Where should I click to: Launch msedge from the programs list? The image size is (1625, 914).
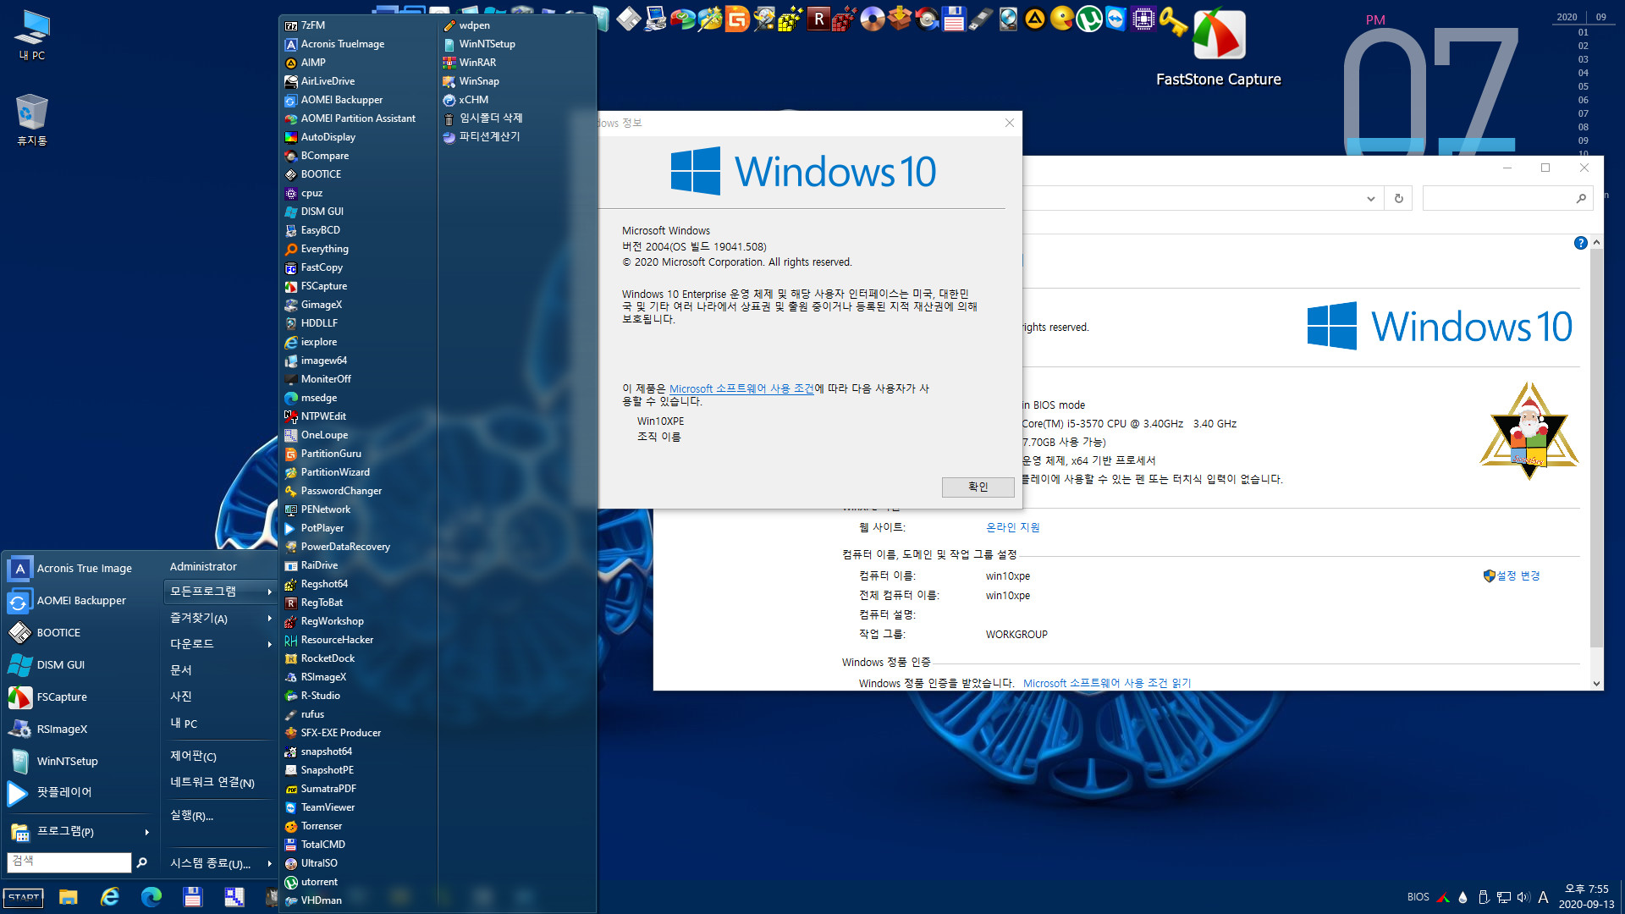[358, 398]
